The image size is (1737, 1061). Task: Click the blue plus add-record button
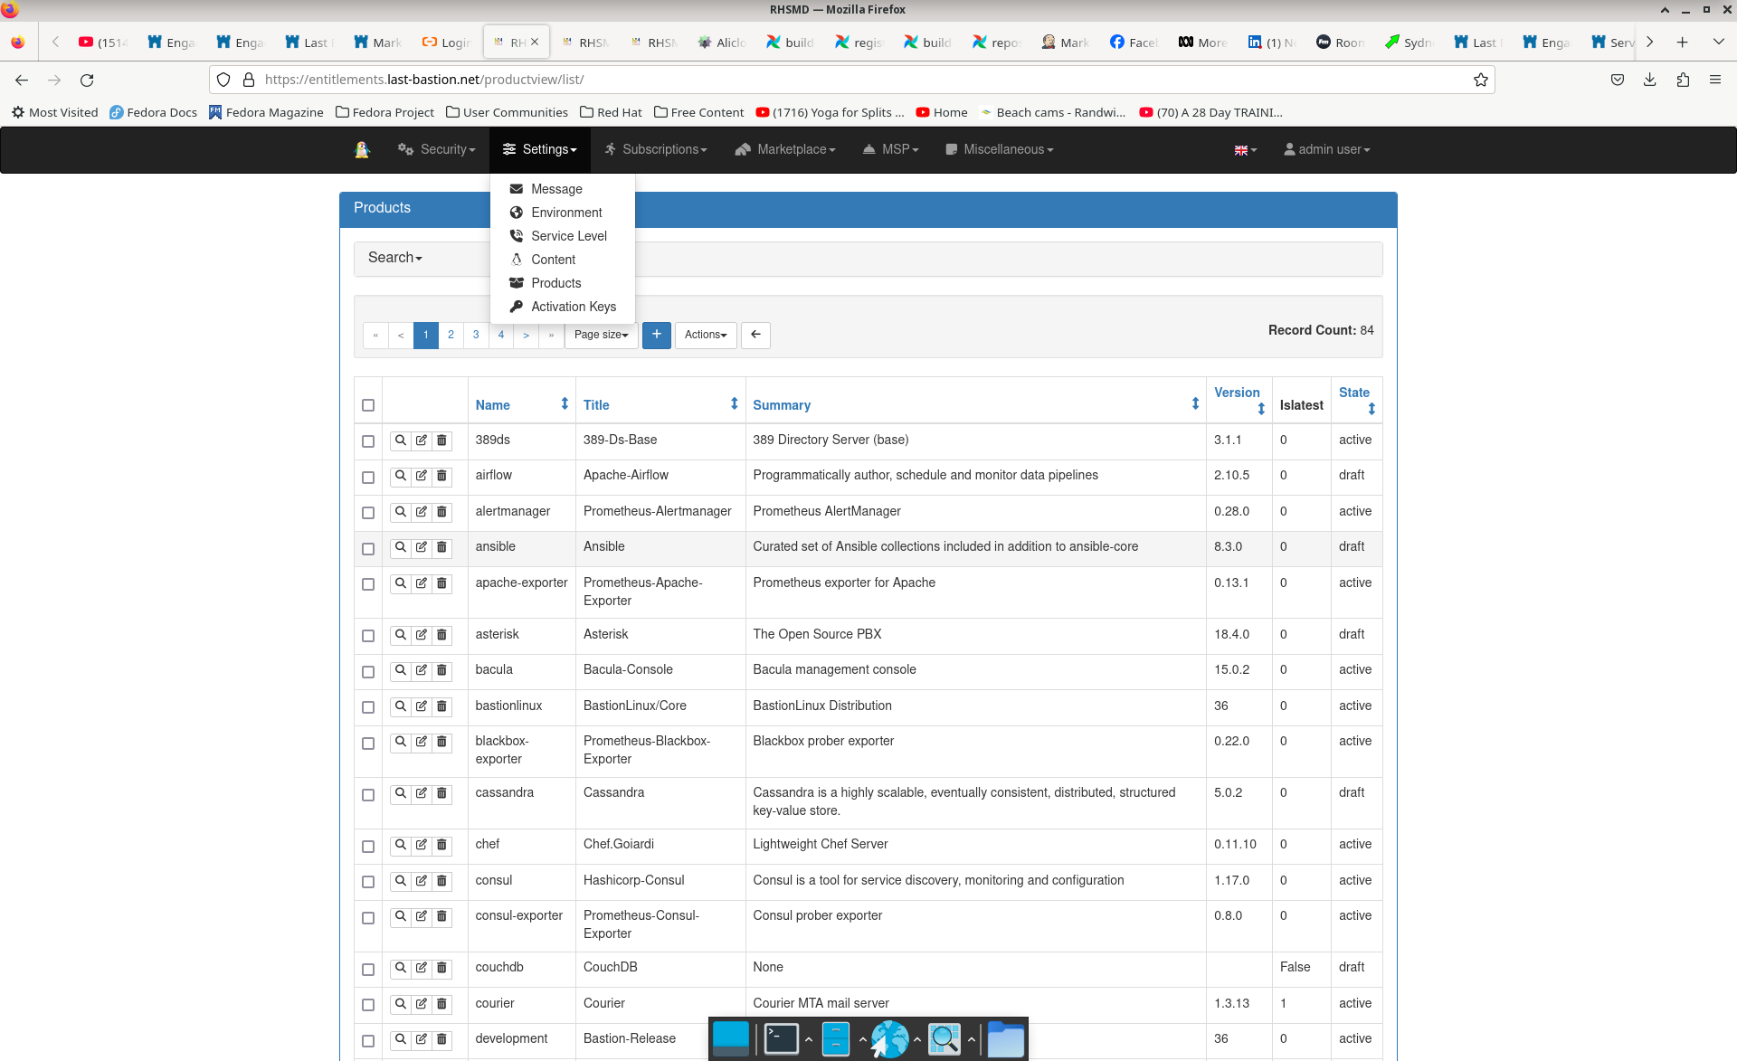point(657,335)
